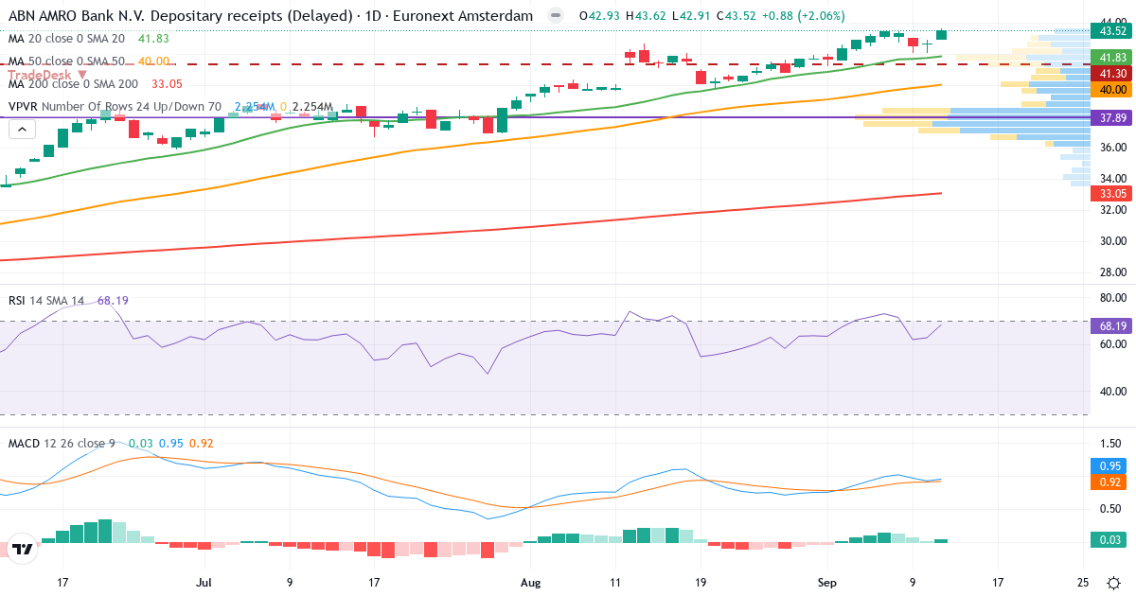Click the Jul date axis label
Image resolution: width=1136 pixels, height=596 pixels.
pyautogui.click(x=205, y=583)
